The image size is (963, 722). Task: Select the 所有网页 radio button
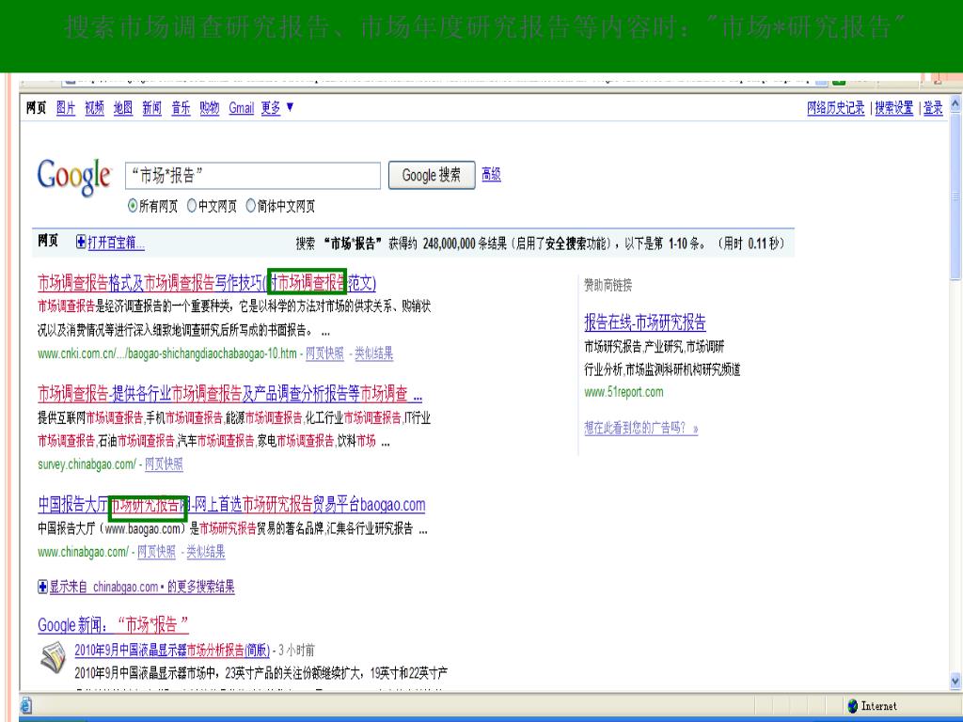click(133, 206)
